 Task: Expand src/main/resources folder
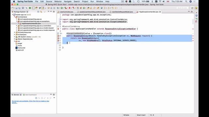(x=15, y=32)
